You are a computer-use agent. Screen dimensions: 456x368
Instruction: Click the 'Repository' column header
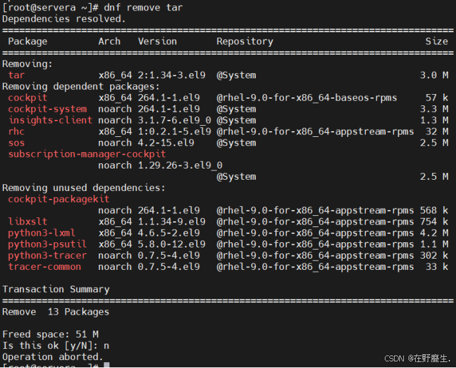pyautogui.click(x=245, y=41)
